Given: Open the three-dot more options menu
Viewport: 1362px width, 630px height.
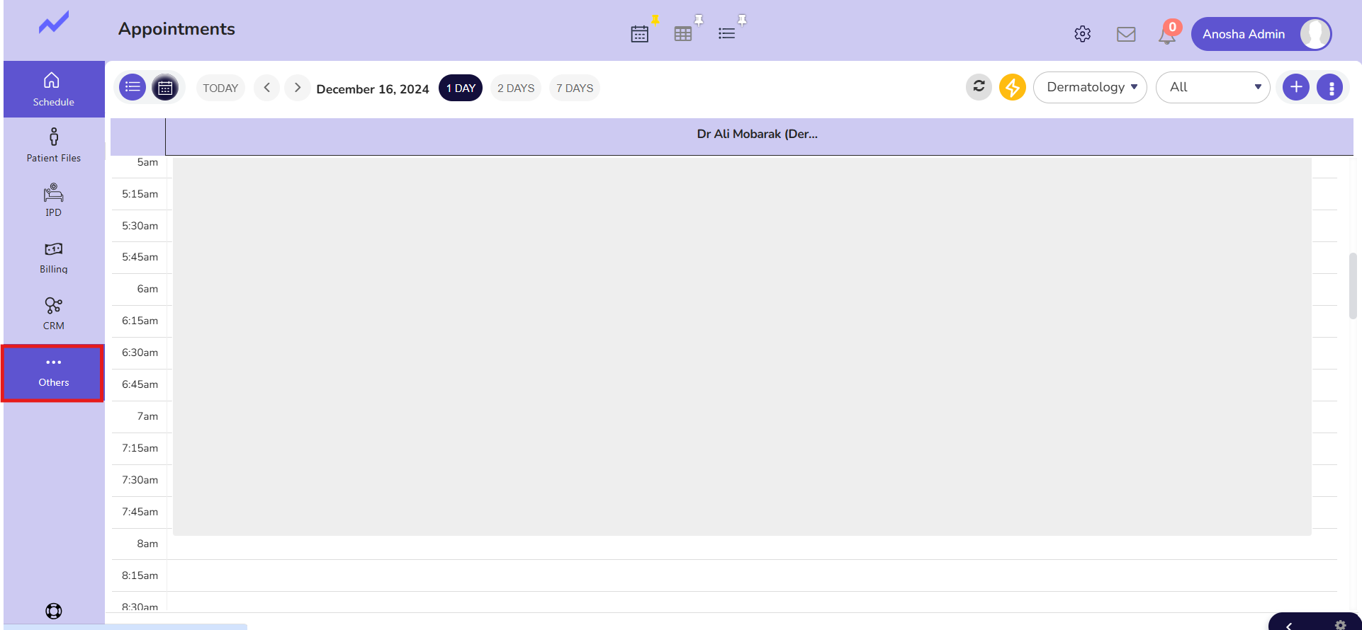Looking at the screenshot, I should pyautogui.click(x=1331, y=88).
